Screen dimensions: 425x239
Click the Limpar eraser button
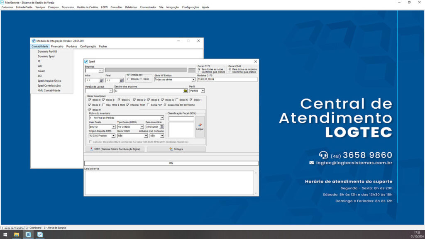point(200,127)
